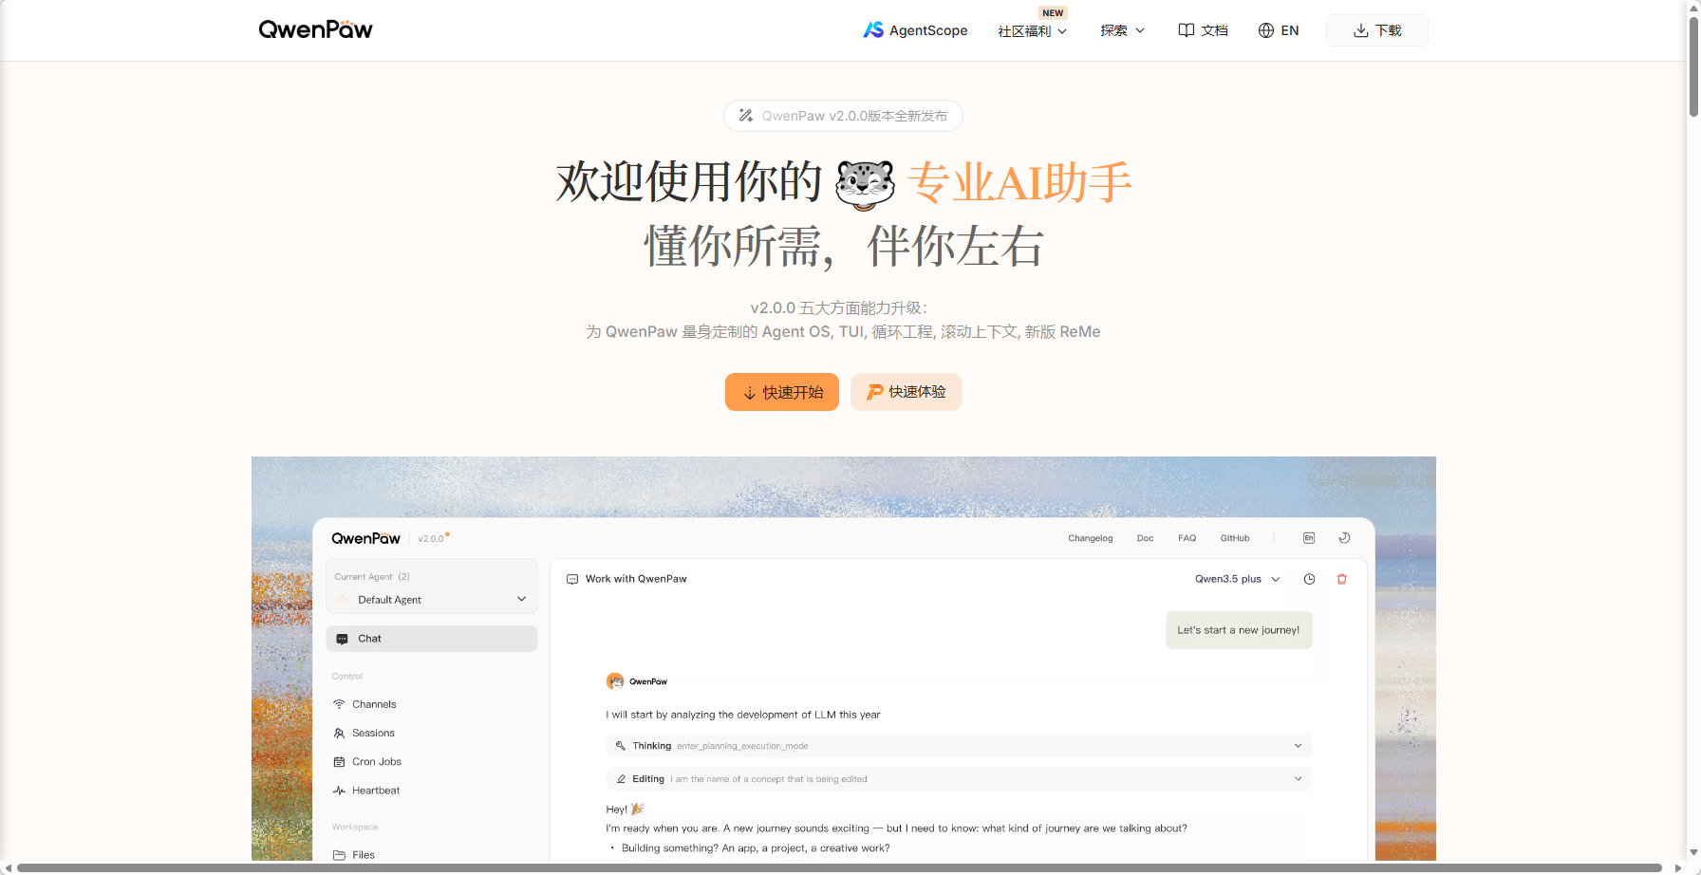
Task: Click the v2.0.0 version label in the preview
Action: [x=431, y=539]
